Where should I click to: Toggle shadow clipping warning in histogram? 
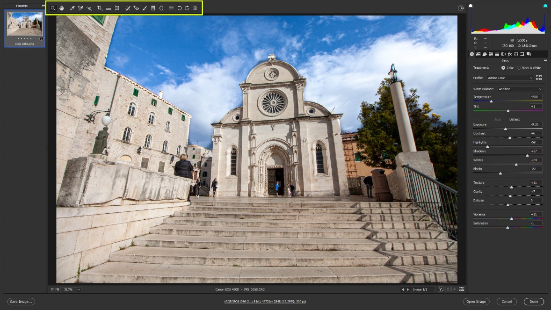pyautogui.click(x=471, y=5)
